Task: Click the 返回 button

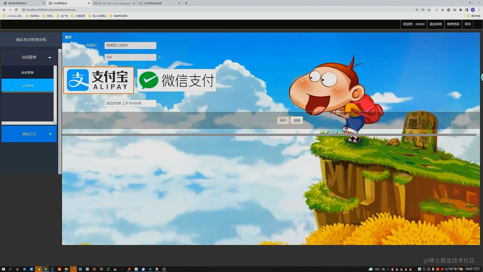Action: 297,120
